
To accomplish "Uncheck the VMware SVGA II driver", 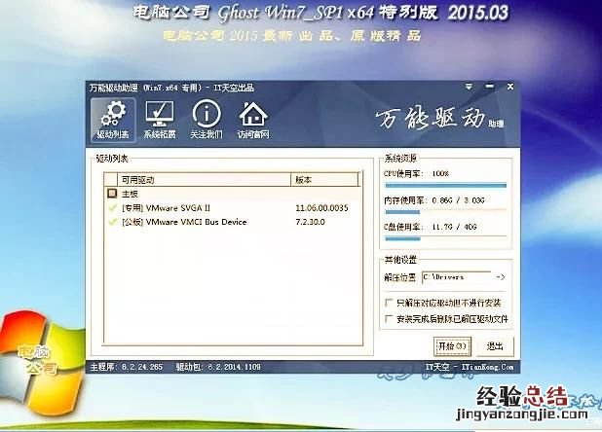I will click(112, 208).
